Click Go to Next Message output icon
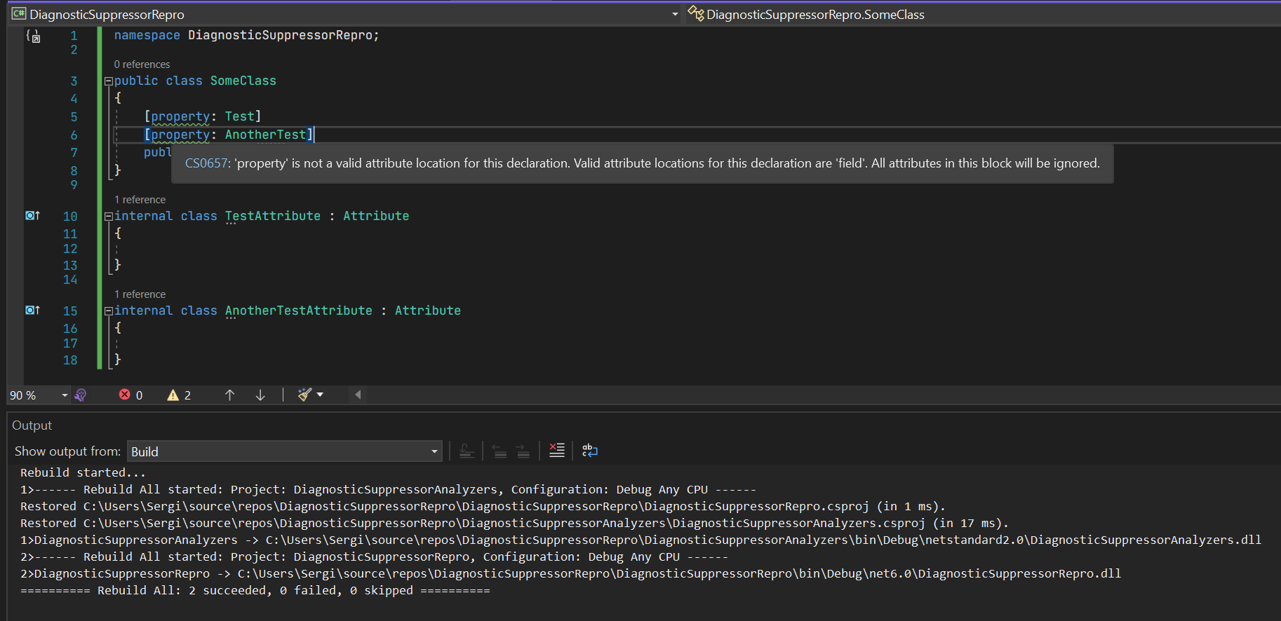The height and width of the screenshot is (621, 1281). pyautogui.click(x=523, y=451)
